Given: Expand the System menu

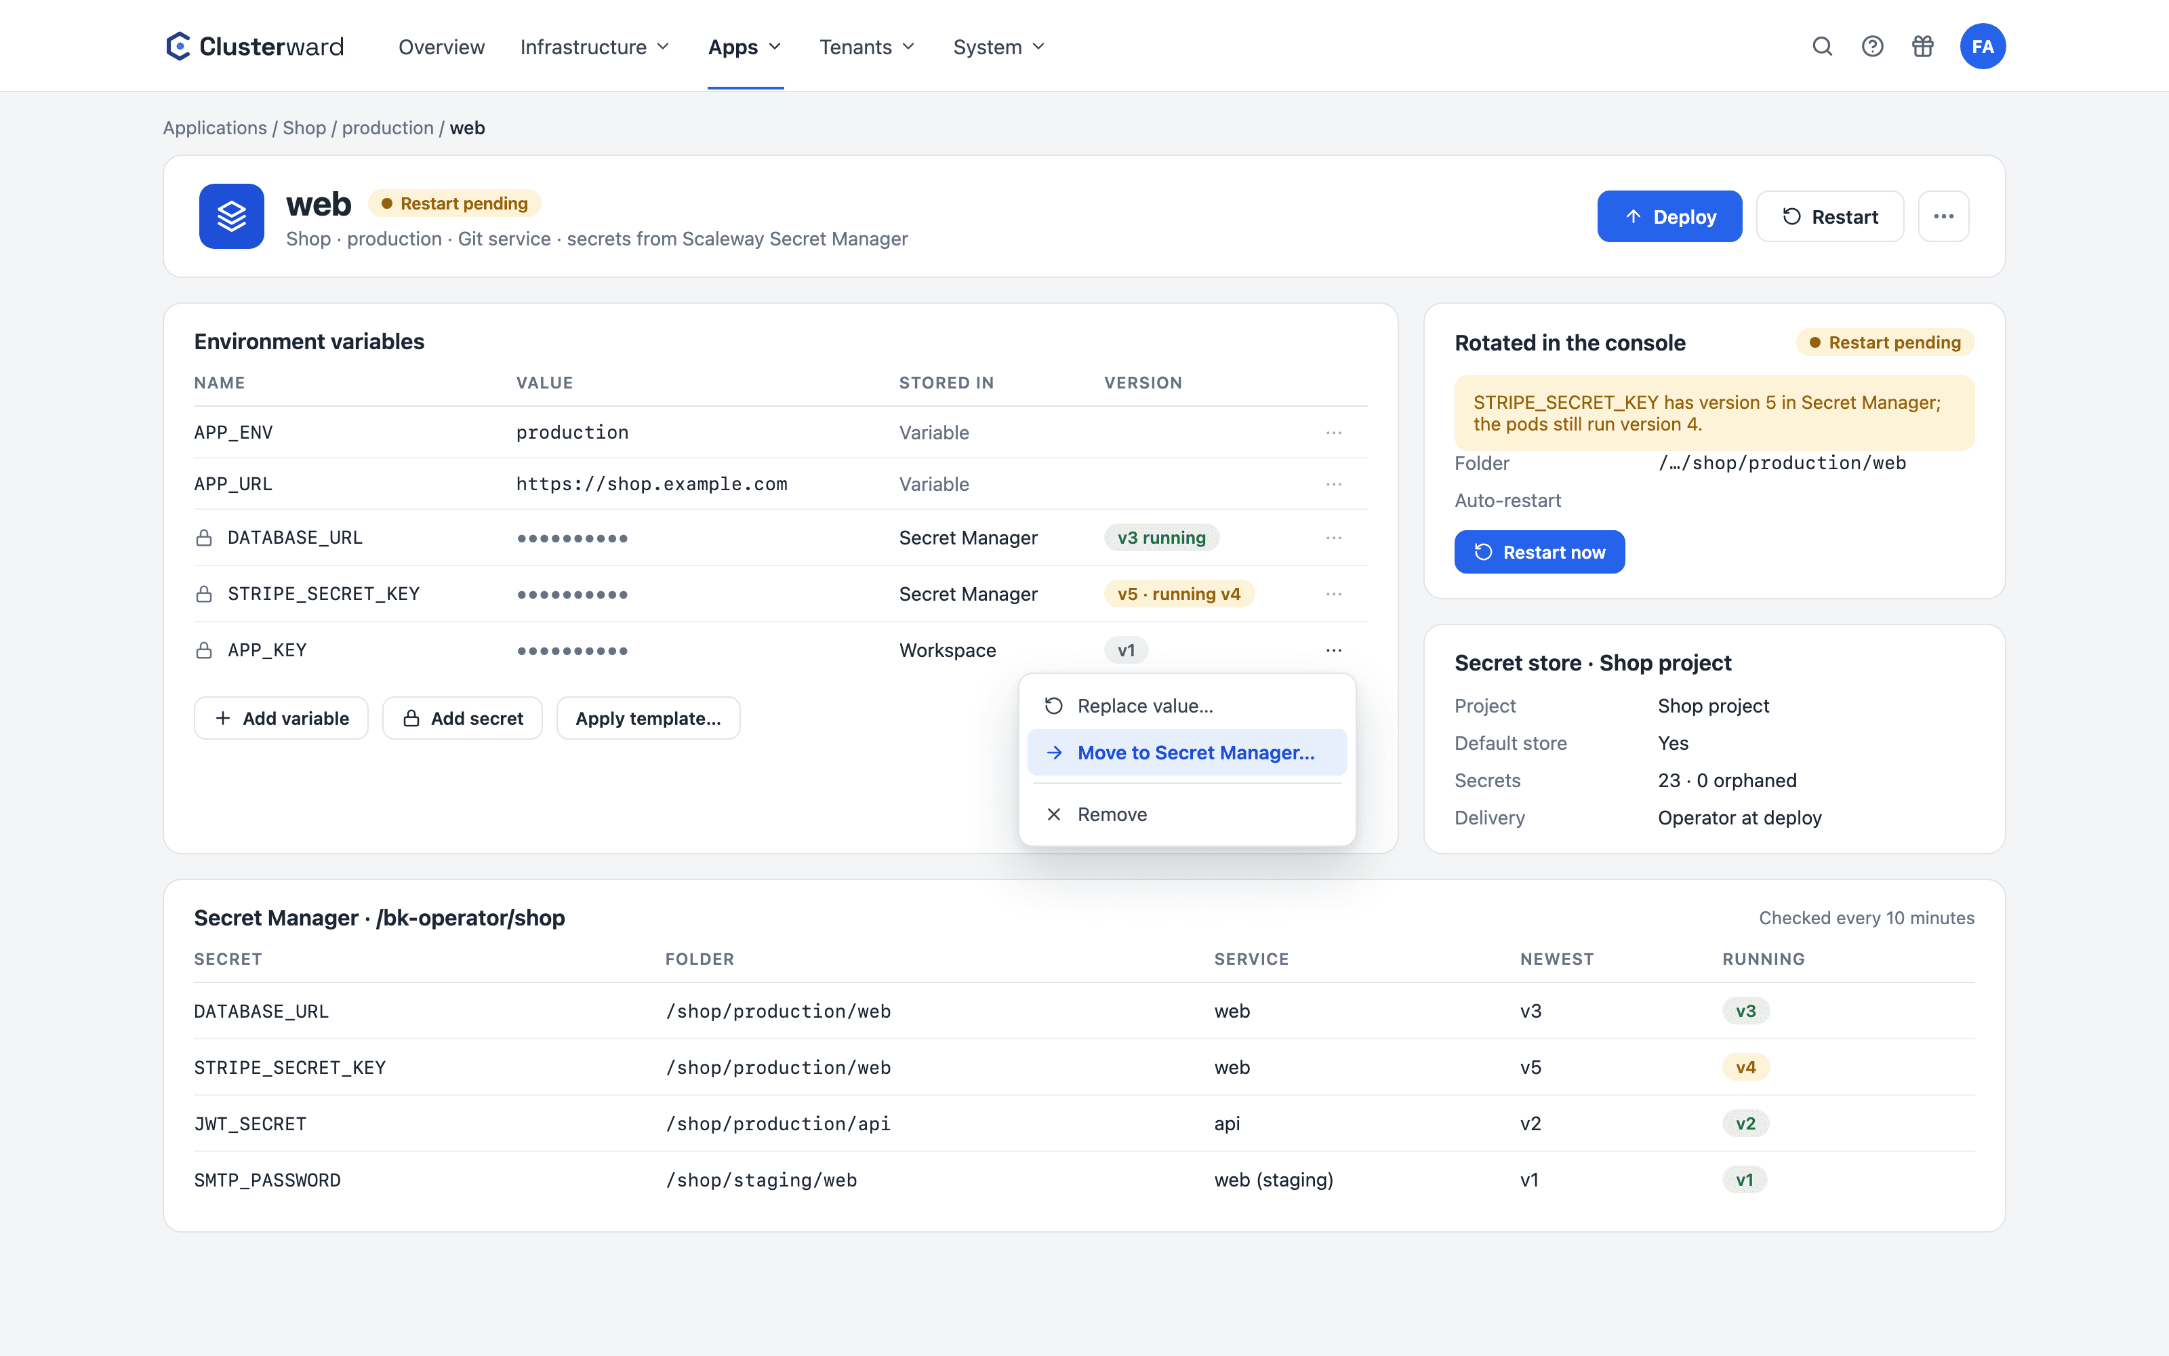Looking at the screenshot, I should click(x=999, y=47).
